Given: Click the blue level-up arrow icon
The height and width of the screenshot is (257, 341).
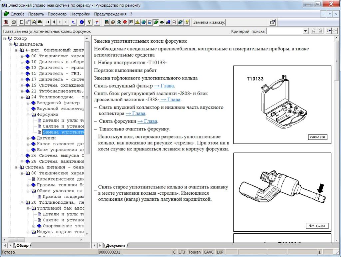Looking at the screenshot, I should click(x=74, y=22).
